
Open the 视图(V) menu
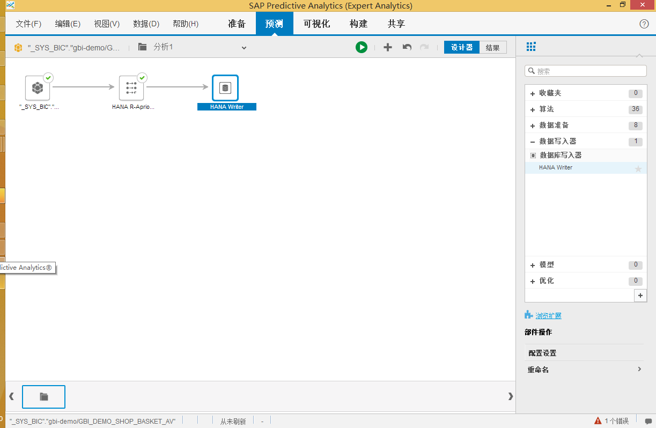pos(107,24)
